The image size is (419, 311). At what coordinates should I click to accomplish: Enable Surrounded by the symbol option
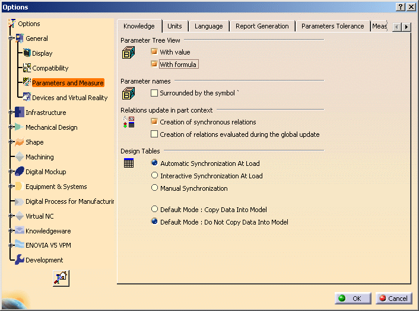(154, 93)
